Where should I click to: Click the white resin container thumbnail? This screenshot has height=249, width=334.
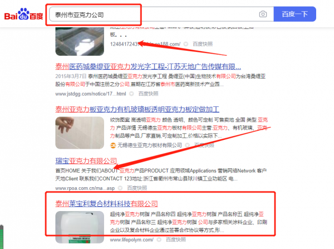click(80, 227)
